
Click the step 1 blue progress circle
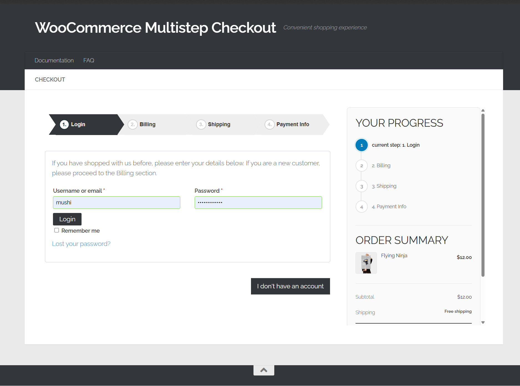[x=362, y=145]
